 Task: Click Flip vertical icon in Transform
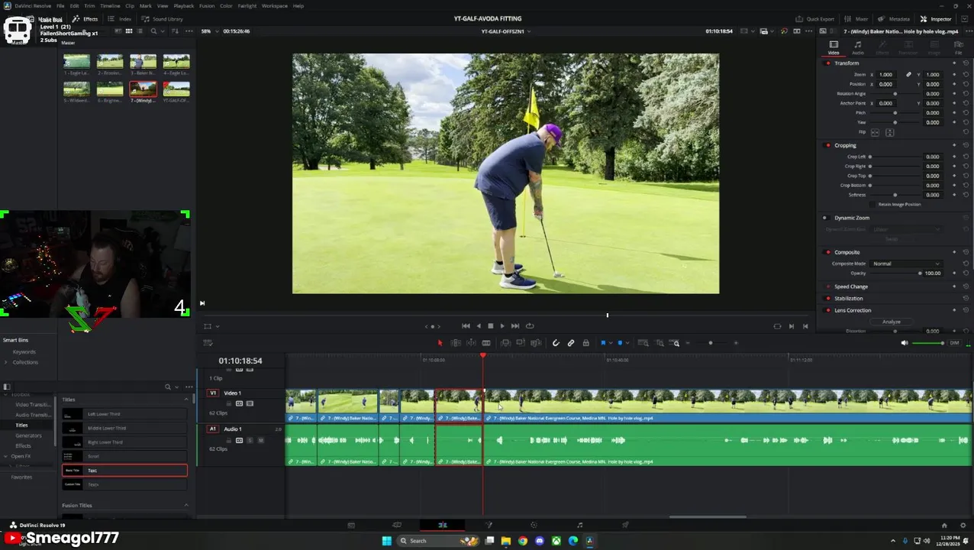click(x=889, y=132)
